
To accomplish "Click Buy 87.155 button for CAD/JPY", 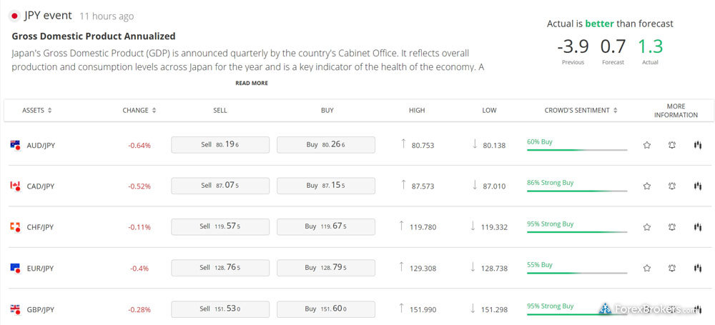I will click(326, 186).
